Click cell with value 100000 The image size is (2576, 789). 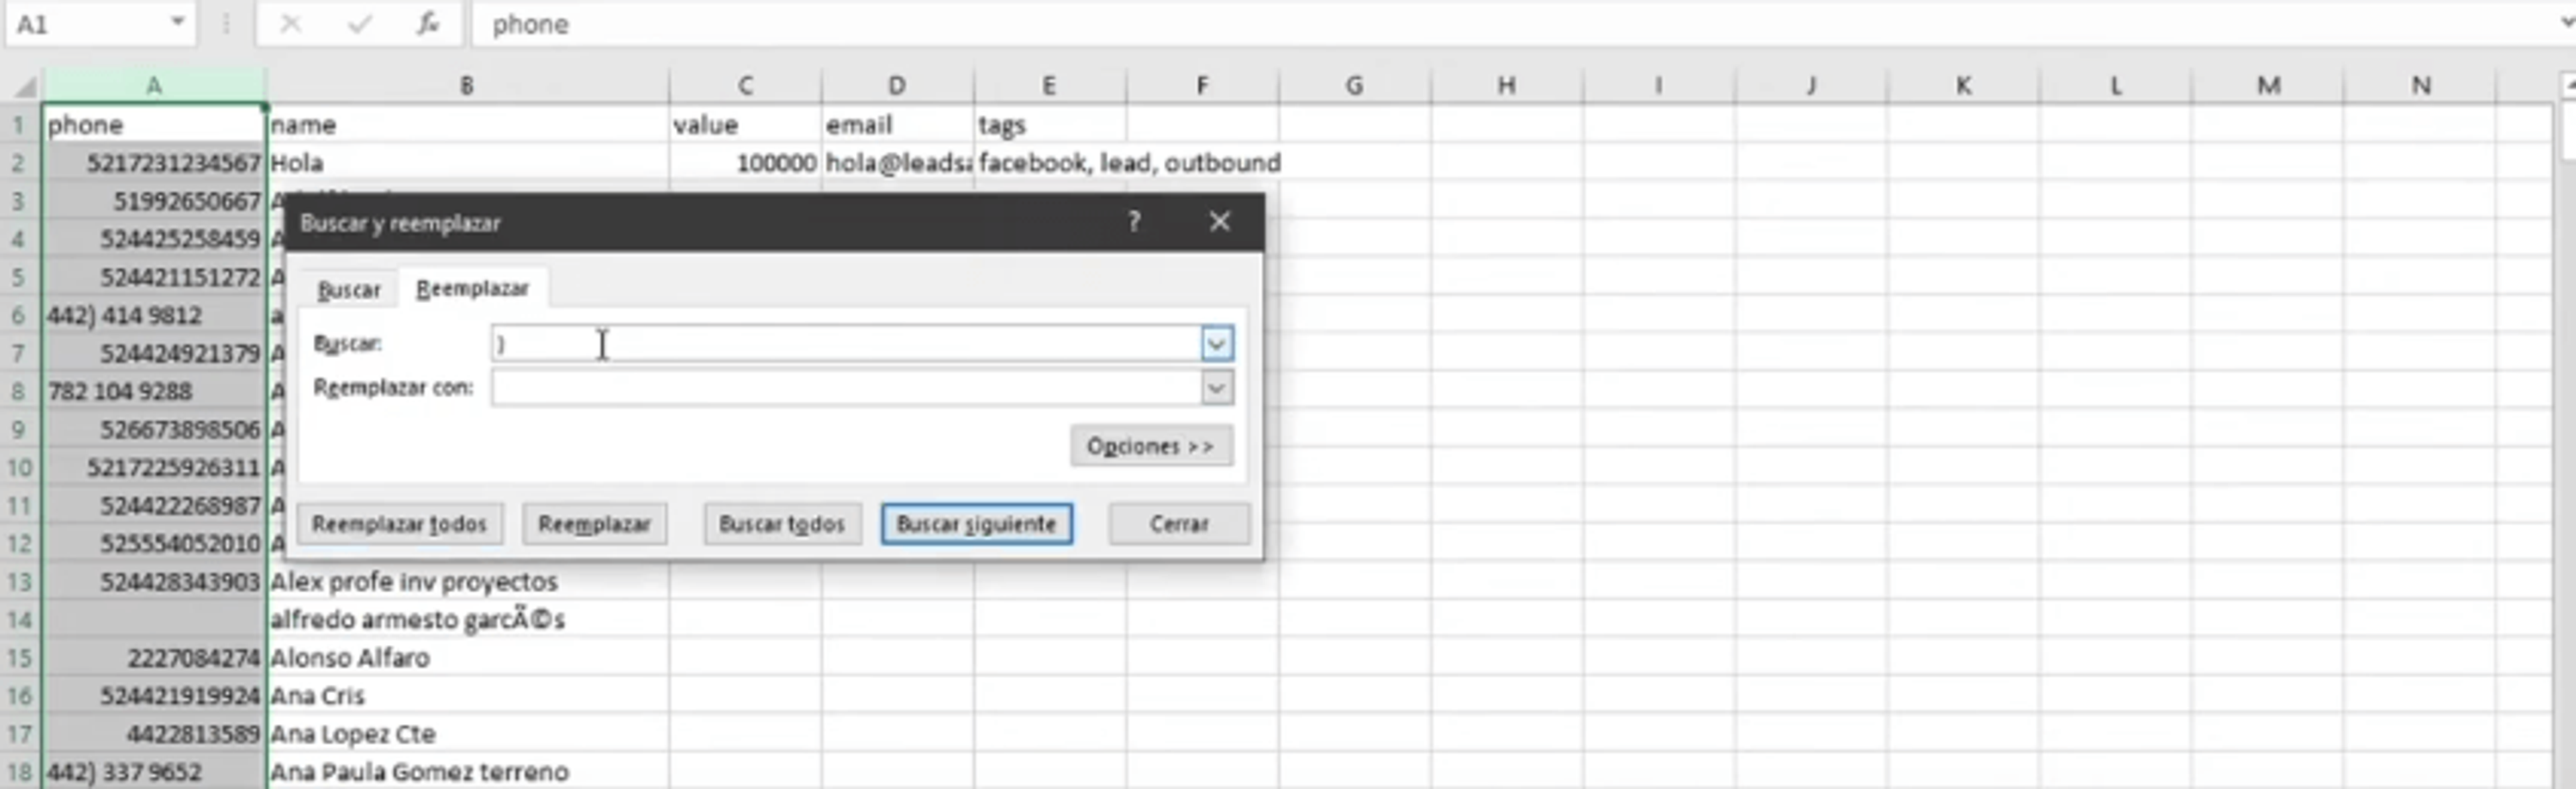(745, 163)
